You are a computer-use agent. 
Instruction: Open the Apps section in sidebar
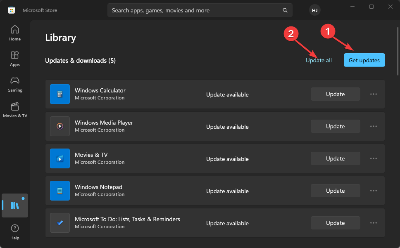[15, 59]
